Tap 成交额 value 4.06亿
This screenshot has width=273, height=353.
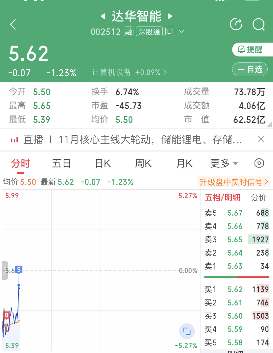252,106
